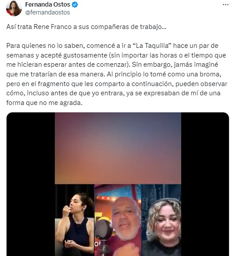Click the woman applying lipstick video panel

tap(75, 220)
